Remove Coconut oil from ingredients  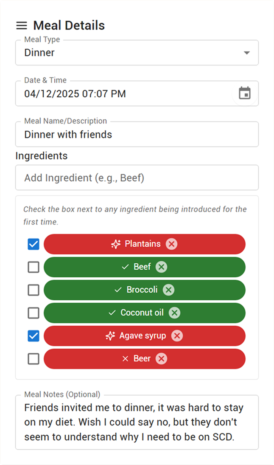[x=174, y=313]
